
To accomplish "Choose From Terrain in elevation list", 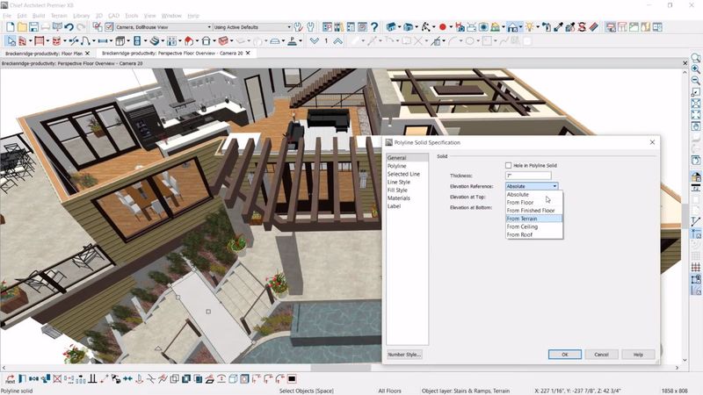I will 522,219.
